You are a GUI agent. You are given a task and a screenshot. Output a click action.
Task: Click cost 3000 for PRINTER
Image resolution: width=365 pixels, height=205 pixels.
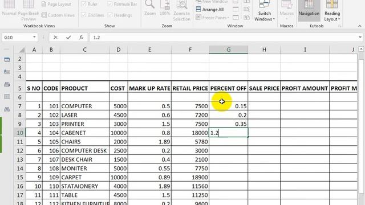click(119, 124)
